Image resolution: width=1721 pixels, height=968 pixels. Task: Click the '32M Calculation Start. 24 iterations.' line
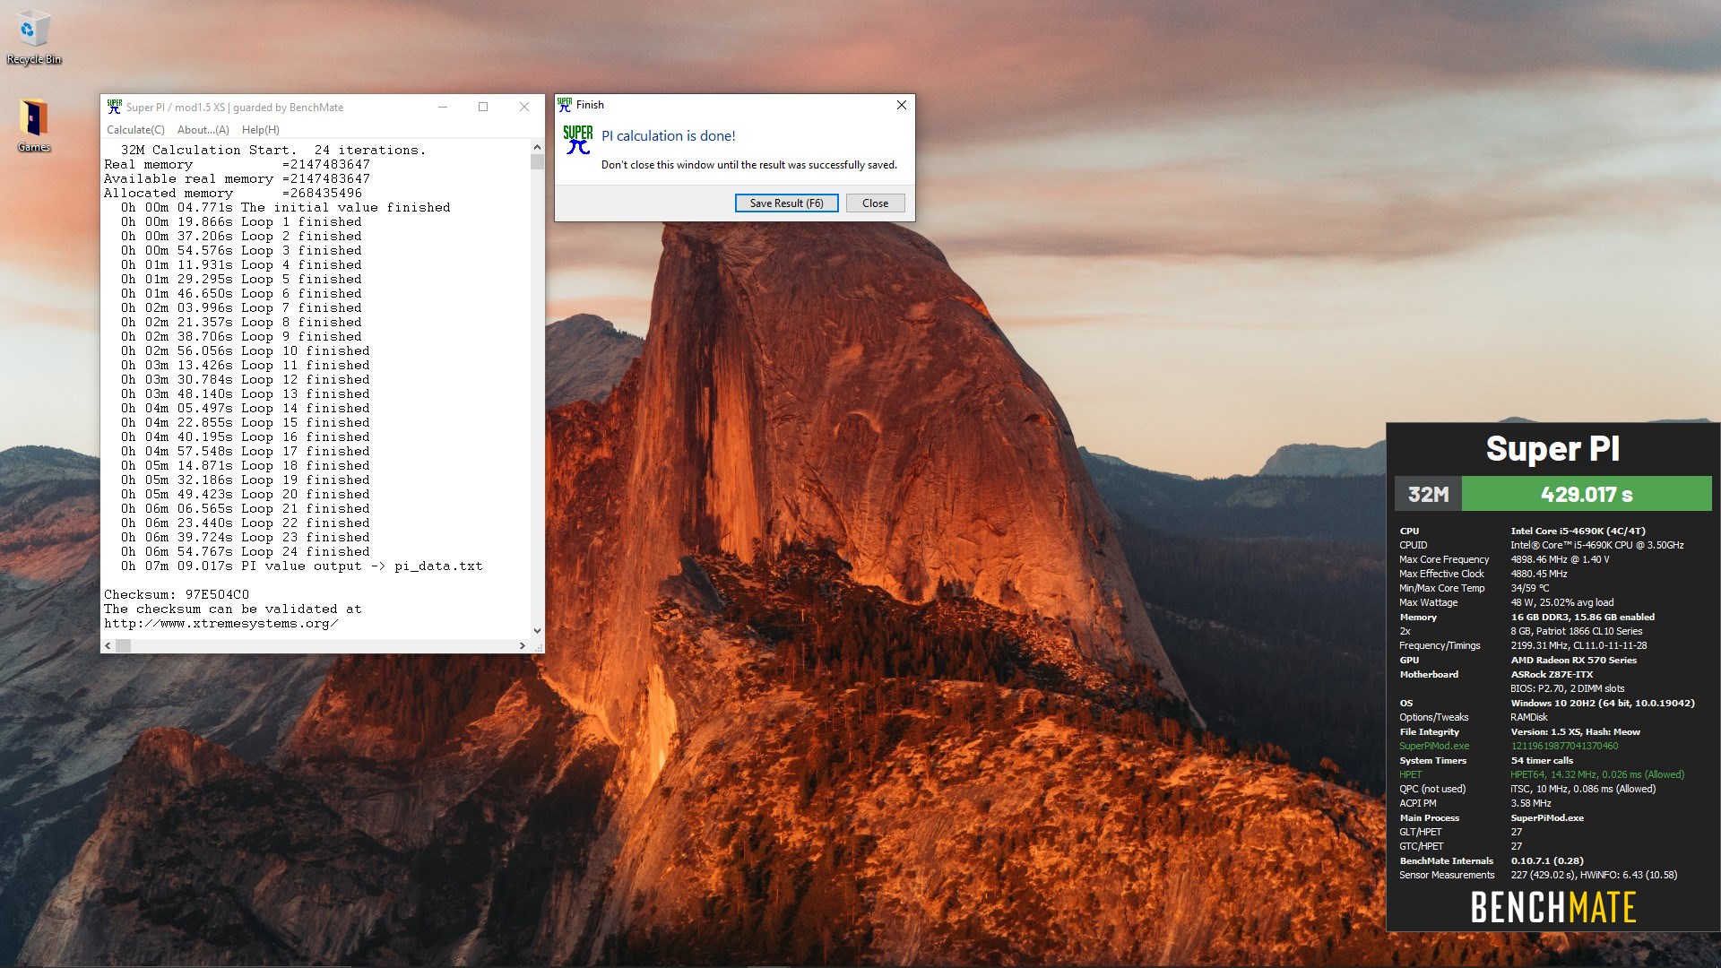tap(273, 150)
